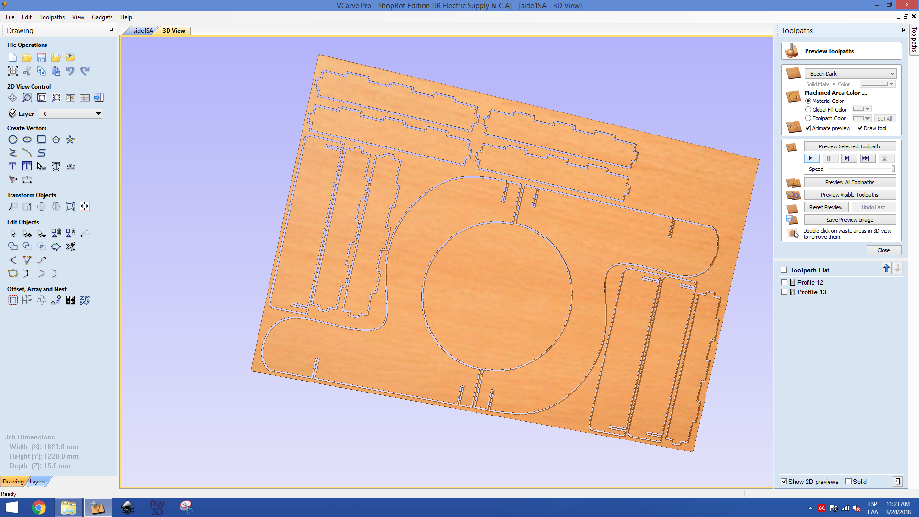919x517 pixels.
Task: Open the Toolpaths menu
Action: coord(52,17)
